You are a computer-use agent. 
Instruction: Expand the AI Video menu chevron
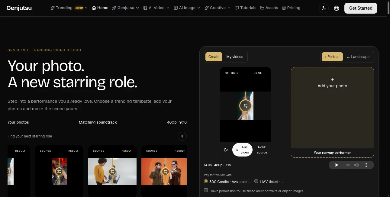point(168,8)
